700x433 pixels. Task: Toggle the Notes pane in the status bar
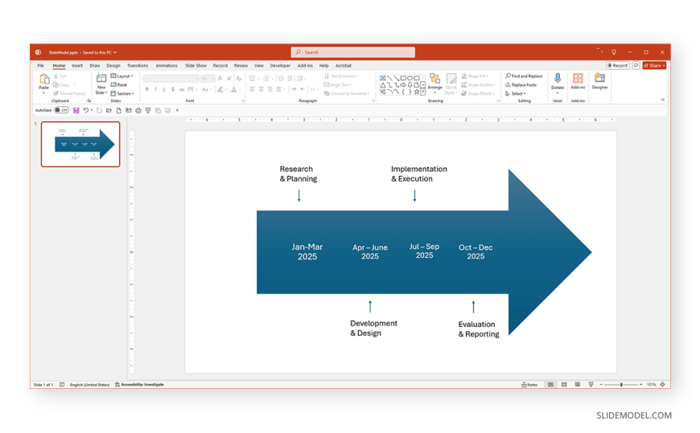[529, 384]
